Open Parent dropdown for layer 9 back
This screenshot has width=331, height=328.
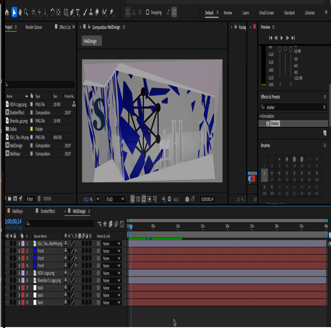[x=112, y=303]
